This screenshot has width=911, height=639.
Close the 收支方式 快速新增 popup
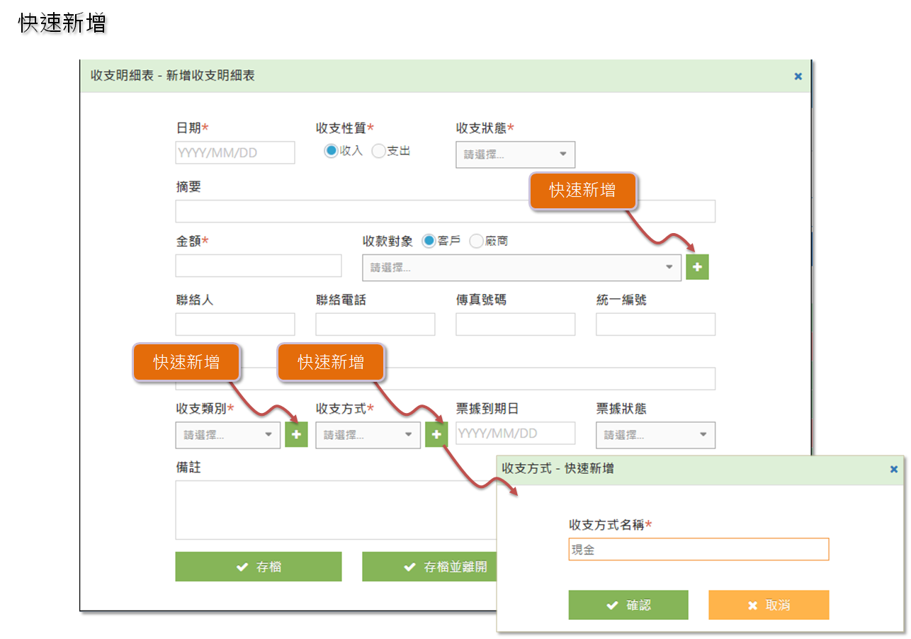click(893, 469)
